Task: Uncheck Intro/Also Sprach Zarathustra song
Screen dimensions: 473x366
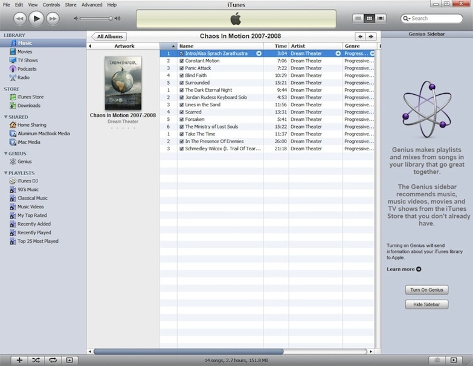Action: click(182, 53)
